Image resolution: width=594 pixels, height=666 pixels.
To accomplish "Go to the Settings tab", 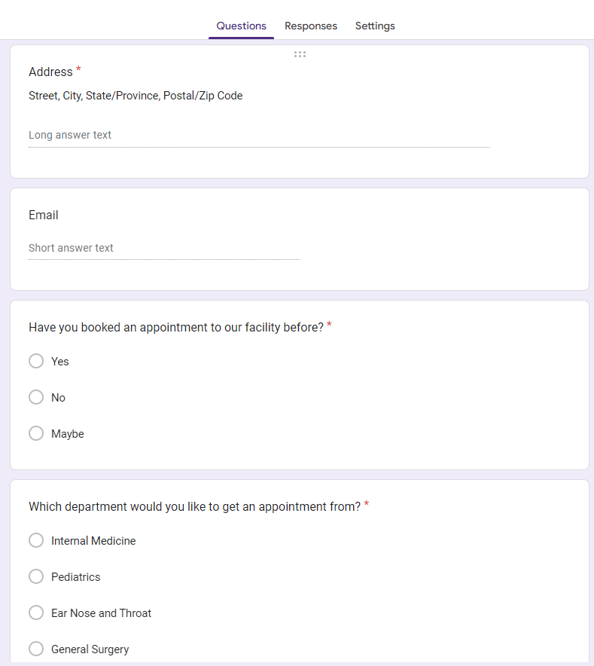I will click(x=375, y=26).
